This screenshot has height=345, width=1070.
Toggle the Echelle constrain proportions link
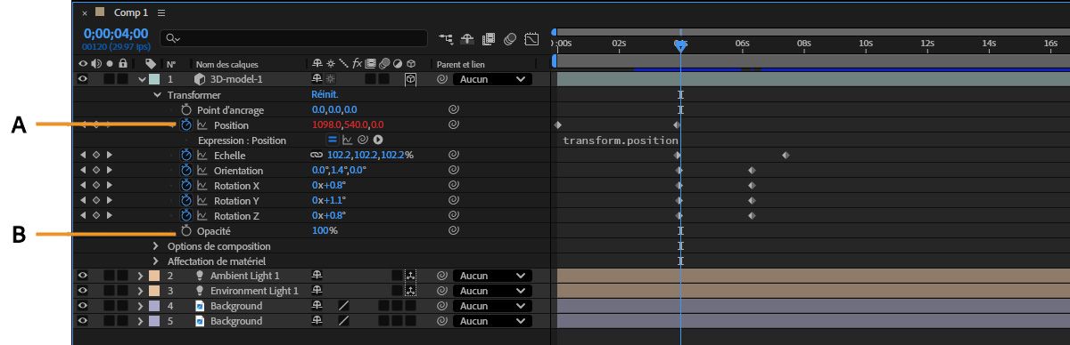(x=317, y=156)
